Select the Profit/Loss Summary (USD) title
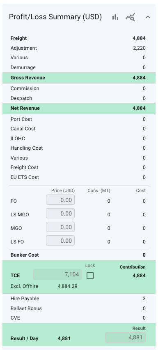Screen dimensions: 158x350 click(x=55, y=17)
